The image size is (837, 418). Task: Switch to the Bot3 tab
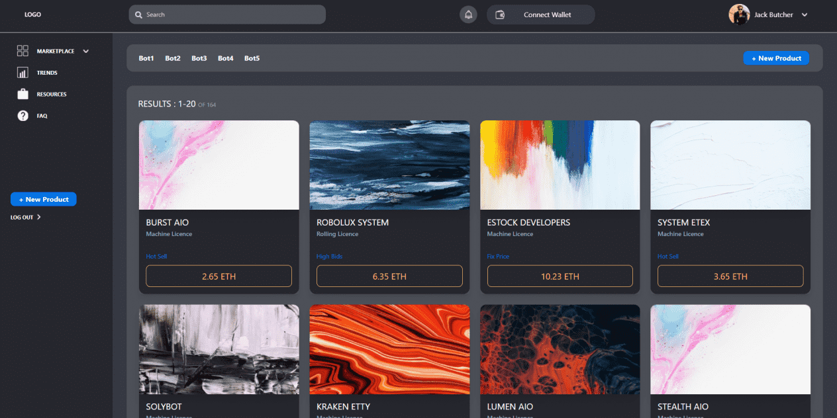pyautogui.click(x=199, y=58)
